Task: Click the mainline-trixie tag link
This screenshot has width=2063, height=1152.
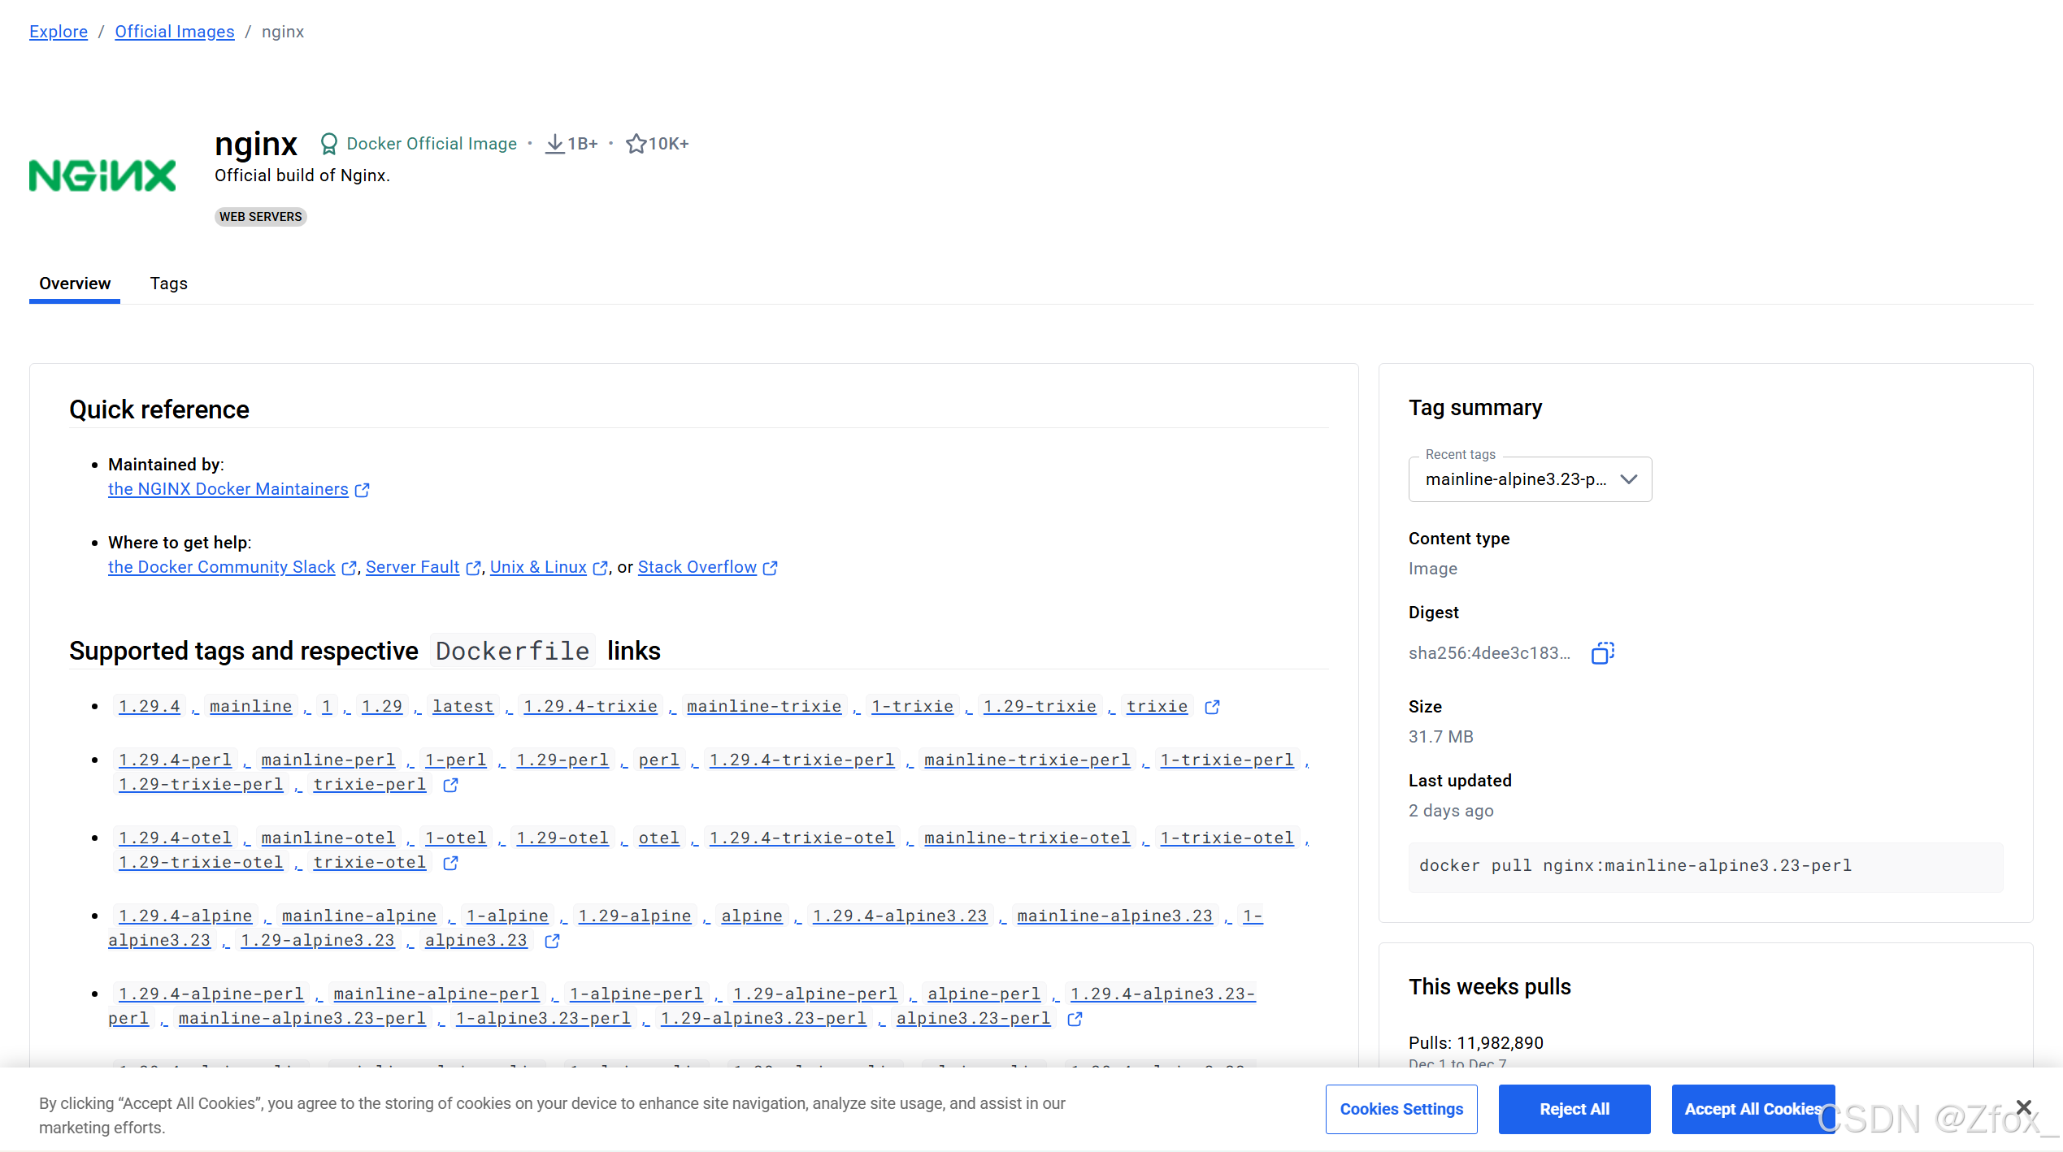Action: [x=765, y=707]
